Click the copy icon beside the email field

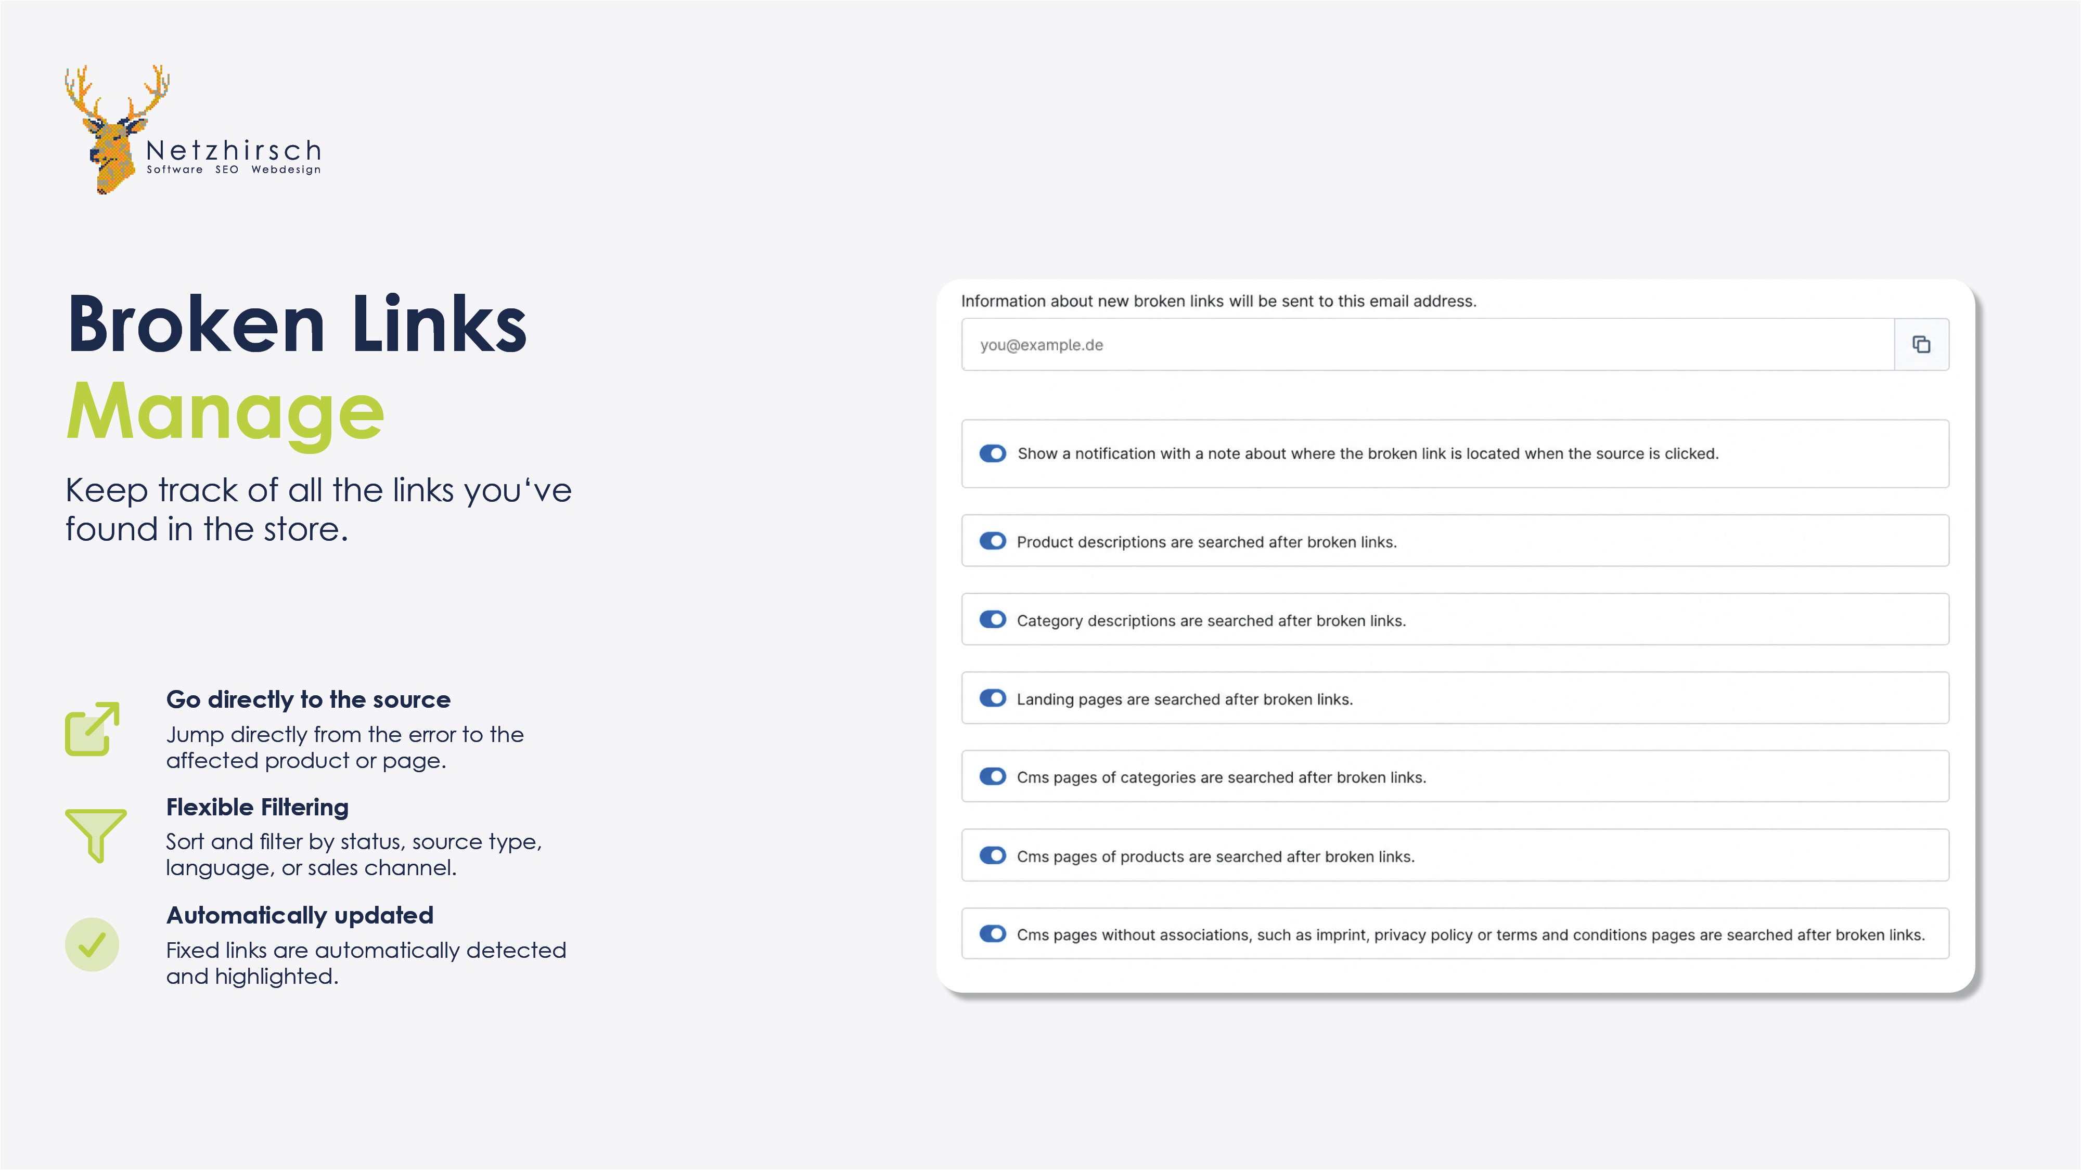[x=1921, y=345]
